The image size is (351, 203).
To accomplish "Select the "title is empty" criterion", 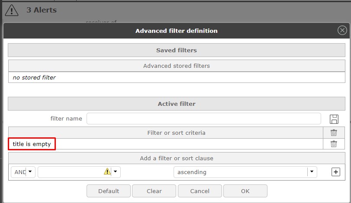I will [x=32, y=144].
